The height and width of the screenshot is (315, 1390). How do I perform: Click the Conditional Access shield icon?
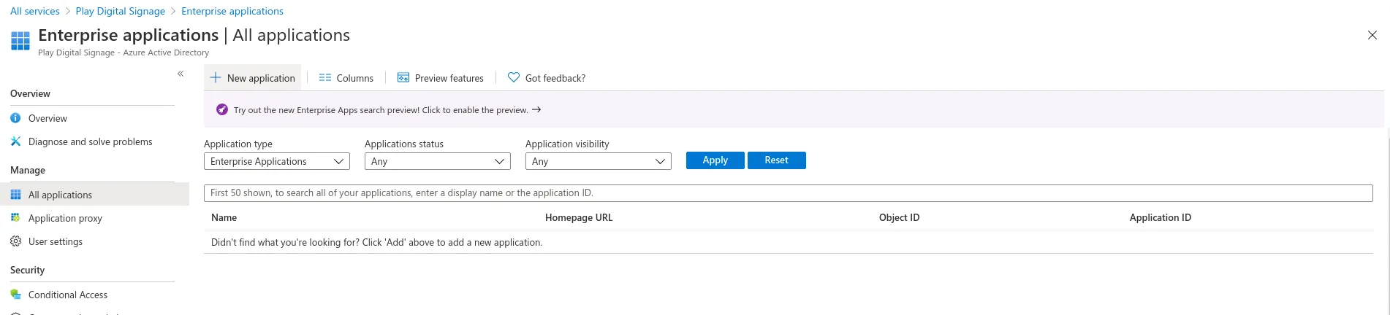click(x=15, y=295)
